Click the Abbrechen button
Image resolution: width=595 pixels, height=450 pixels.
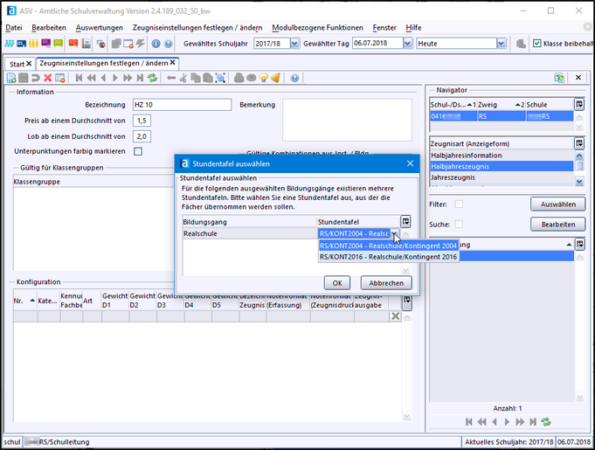point(385,283)
